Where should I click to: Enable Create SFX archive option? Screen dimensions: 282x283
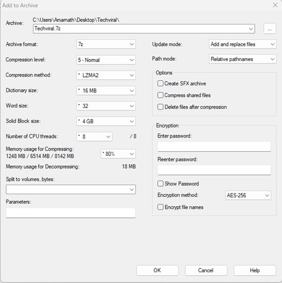160,83
